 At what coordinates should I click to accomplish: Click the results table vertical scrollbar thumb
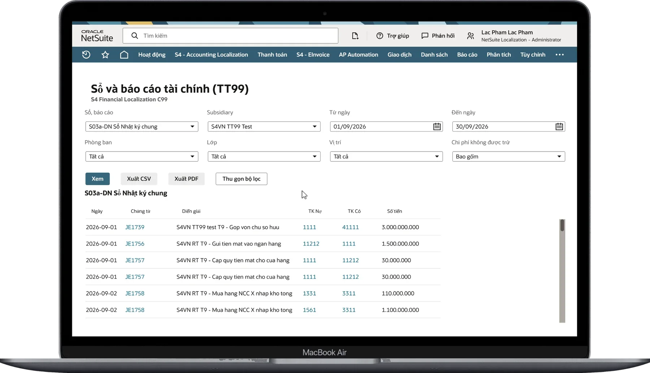click(x=562, y=225)
